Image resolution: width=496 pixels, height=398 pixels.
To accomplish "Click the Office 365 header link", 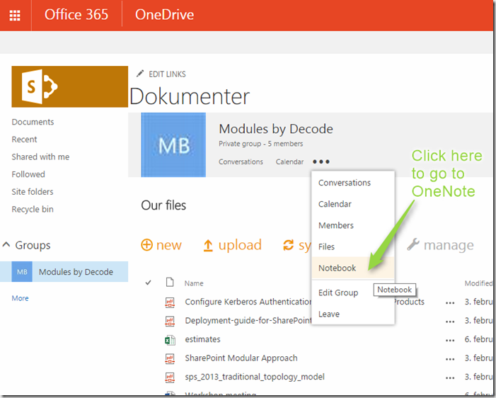I will pos(76,15).
